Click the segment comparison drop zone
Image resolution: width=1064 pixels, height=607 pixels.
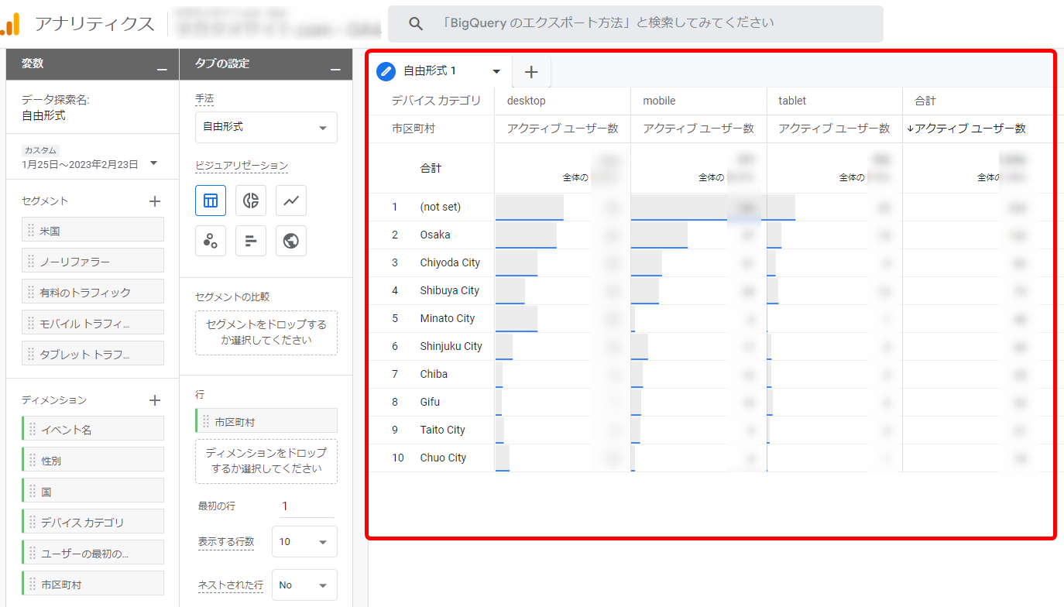pyautogui.click(x=266, y=332)
